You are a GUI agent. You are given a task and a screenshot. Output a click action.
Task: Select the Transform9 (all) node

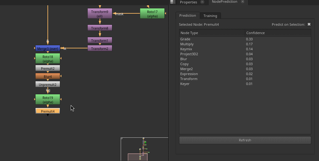pos(100,13)
